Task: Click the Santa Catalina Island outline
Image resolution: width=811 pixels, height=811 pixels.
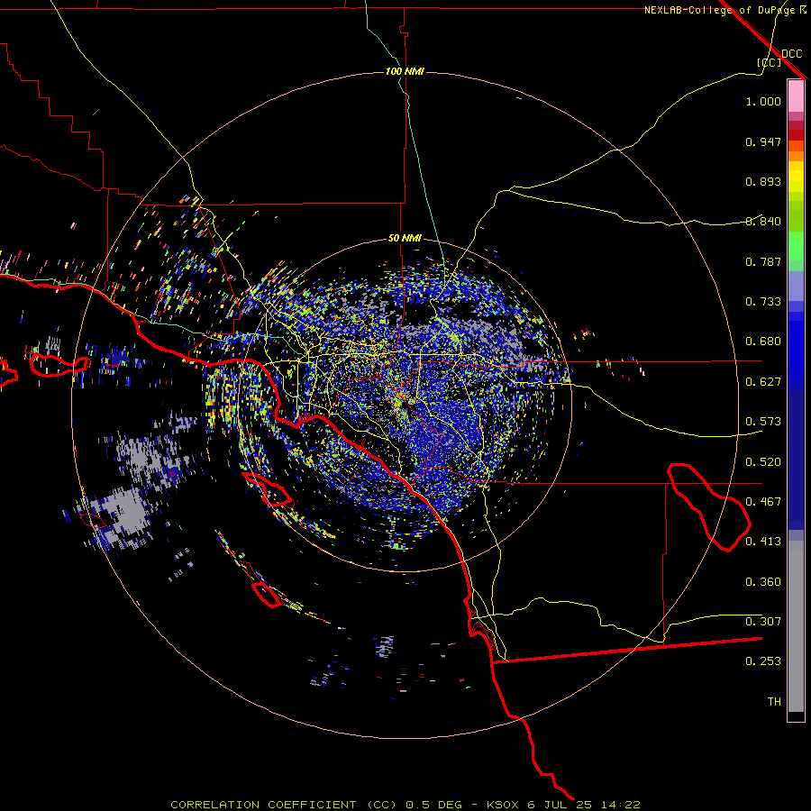Action: coord(268,488)
